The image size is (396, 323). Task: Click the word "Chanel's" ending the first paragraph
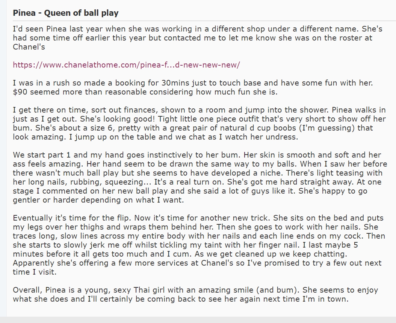(x=29, y=47)
